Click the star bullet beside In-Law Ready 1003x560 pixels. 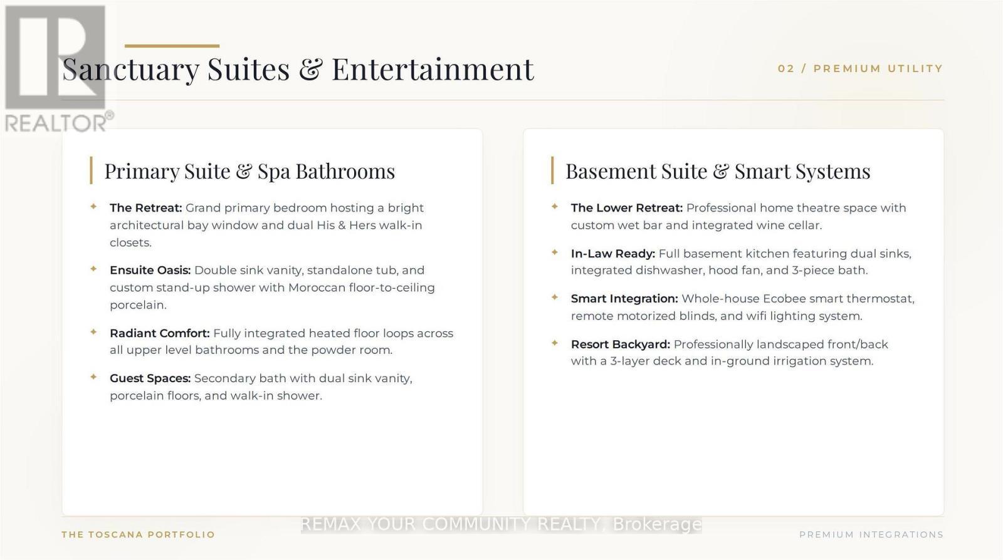click(555, 252)
